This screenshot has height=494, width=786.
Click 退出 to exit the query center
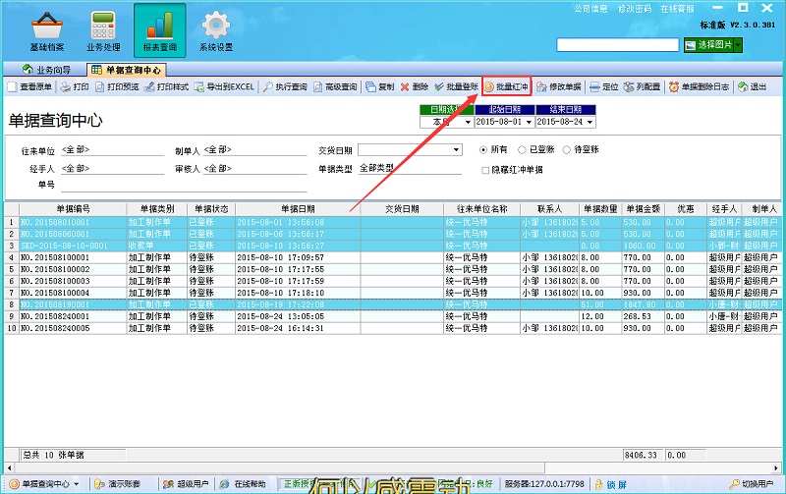click(x=752, y=86)
